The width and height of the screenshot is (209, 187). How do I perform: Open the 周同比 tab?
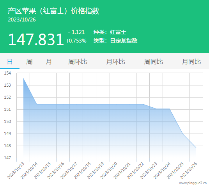point(153,62)
